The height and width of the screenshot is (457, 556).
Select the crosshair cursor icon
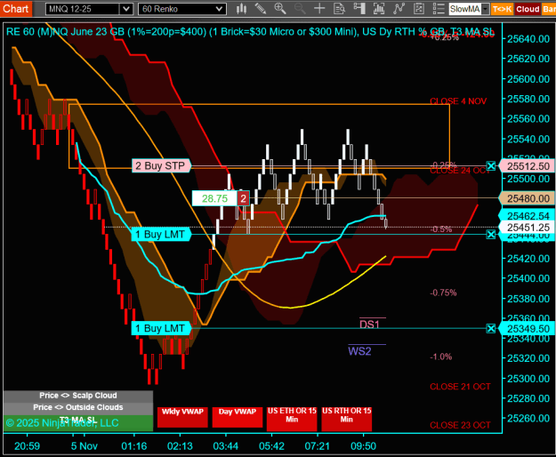point(319,9)
